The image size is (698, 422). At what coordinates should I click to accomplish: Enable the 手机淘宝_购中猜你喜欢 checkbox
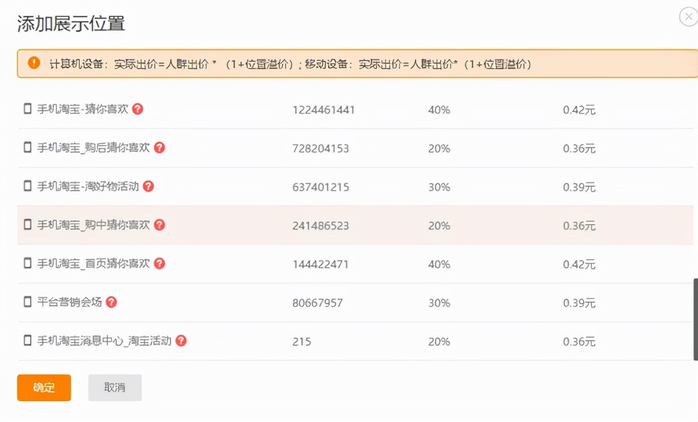[27, 225]
